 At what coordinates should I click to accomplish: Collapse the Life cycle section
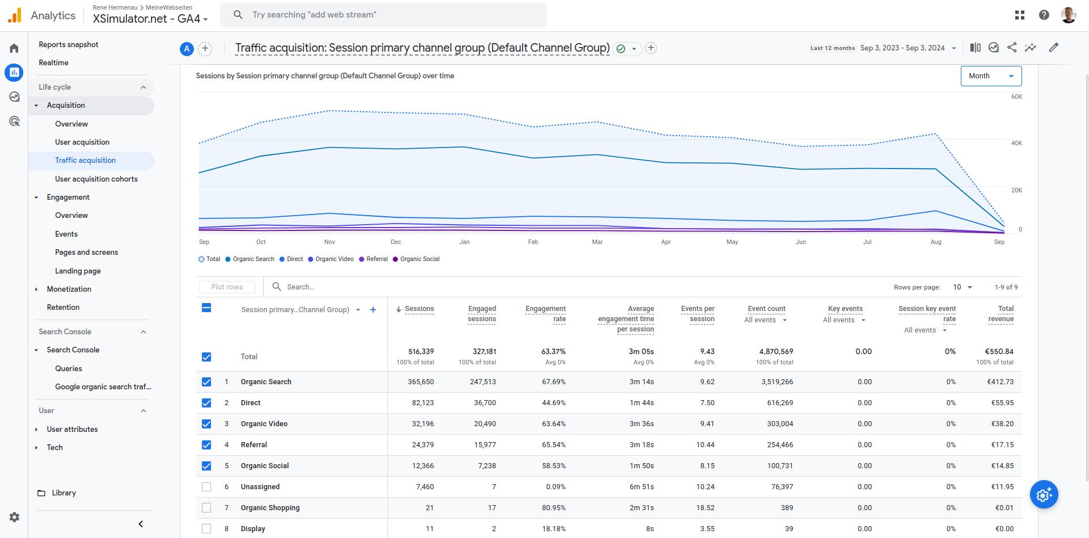click(143, 87)
